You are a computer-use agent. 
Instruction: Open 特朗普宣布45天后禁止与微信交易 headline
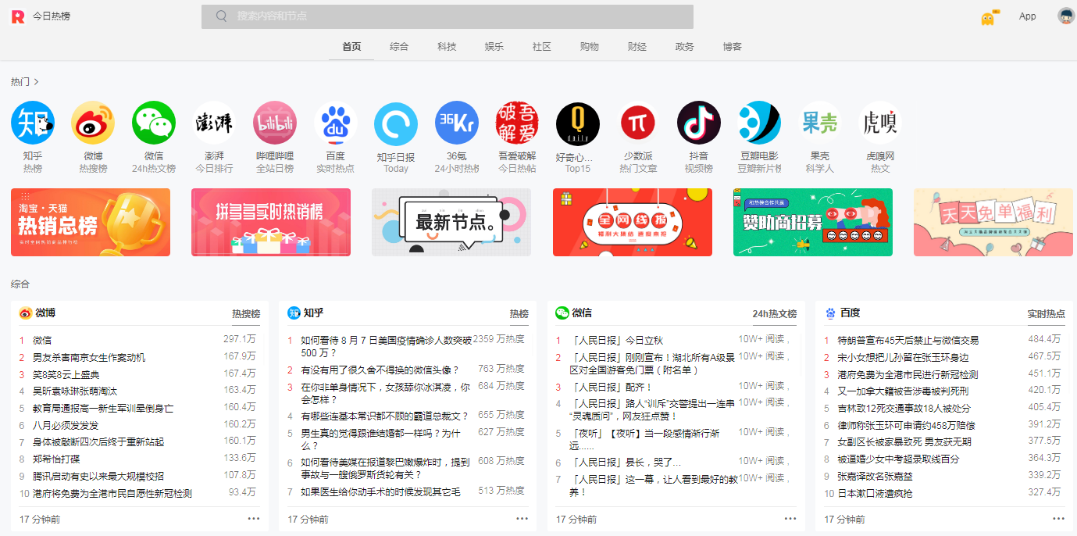tap(908, 341)
